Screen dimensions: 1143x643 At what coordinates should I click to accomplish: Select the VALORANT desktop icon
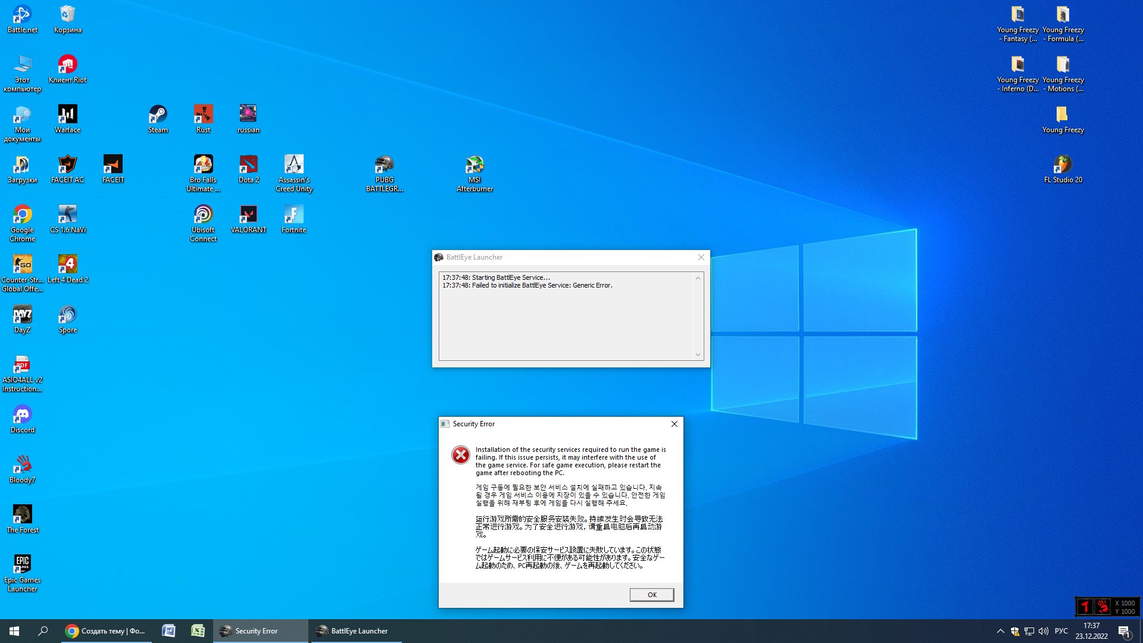pos(248,219)
